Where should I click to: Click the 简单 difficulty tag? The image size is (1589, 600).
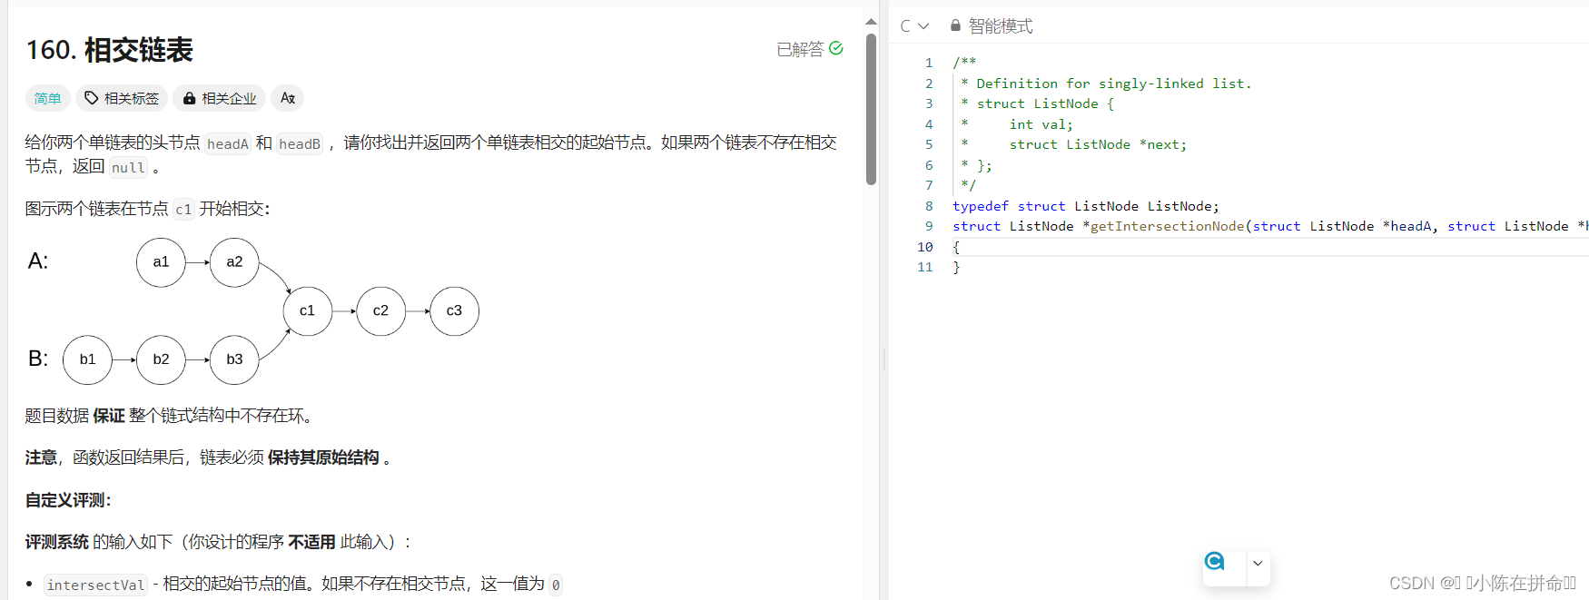47,98
